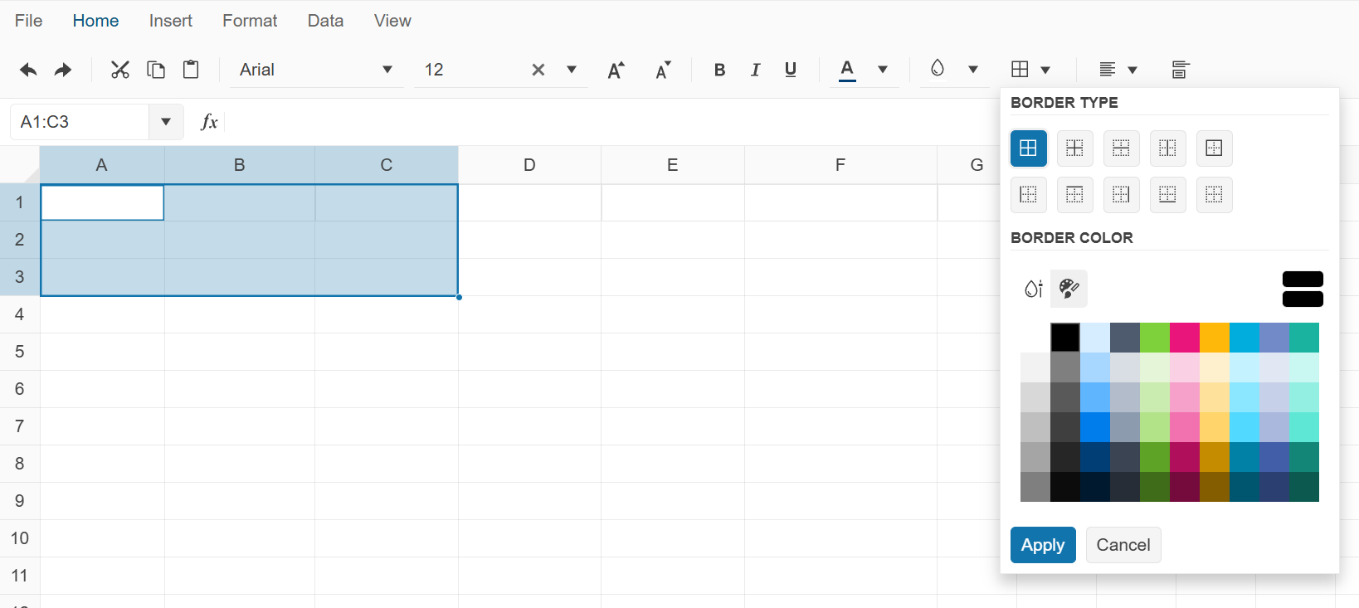The height and width of the screenshot is (608, 1359).
Task: Click the Redo arrow in the toolbar
Action: (63, 70)
